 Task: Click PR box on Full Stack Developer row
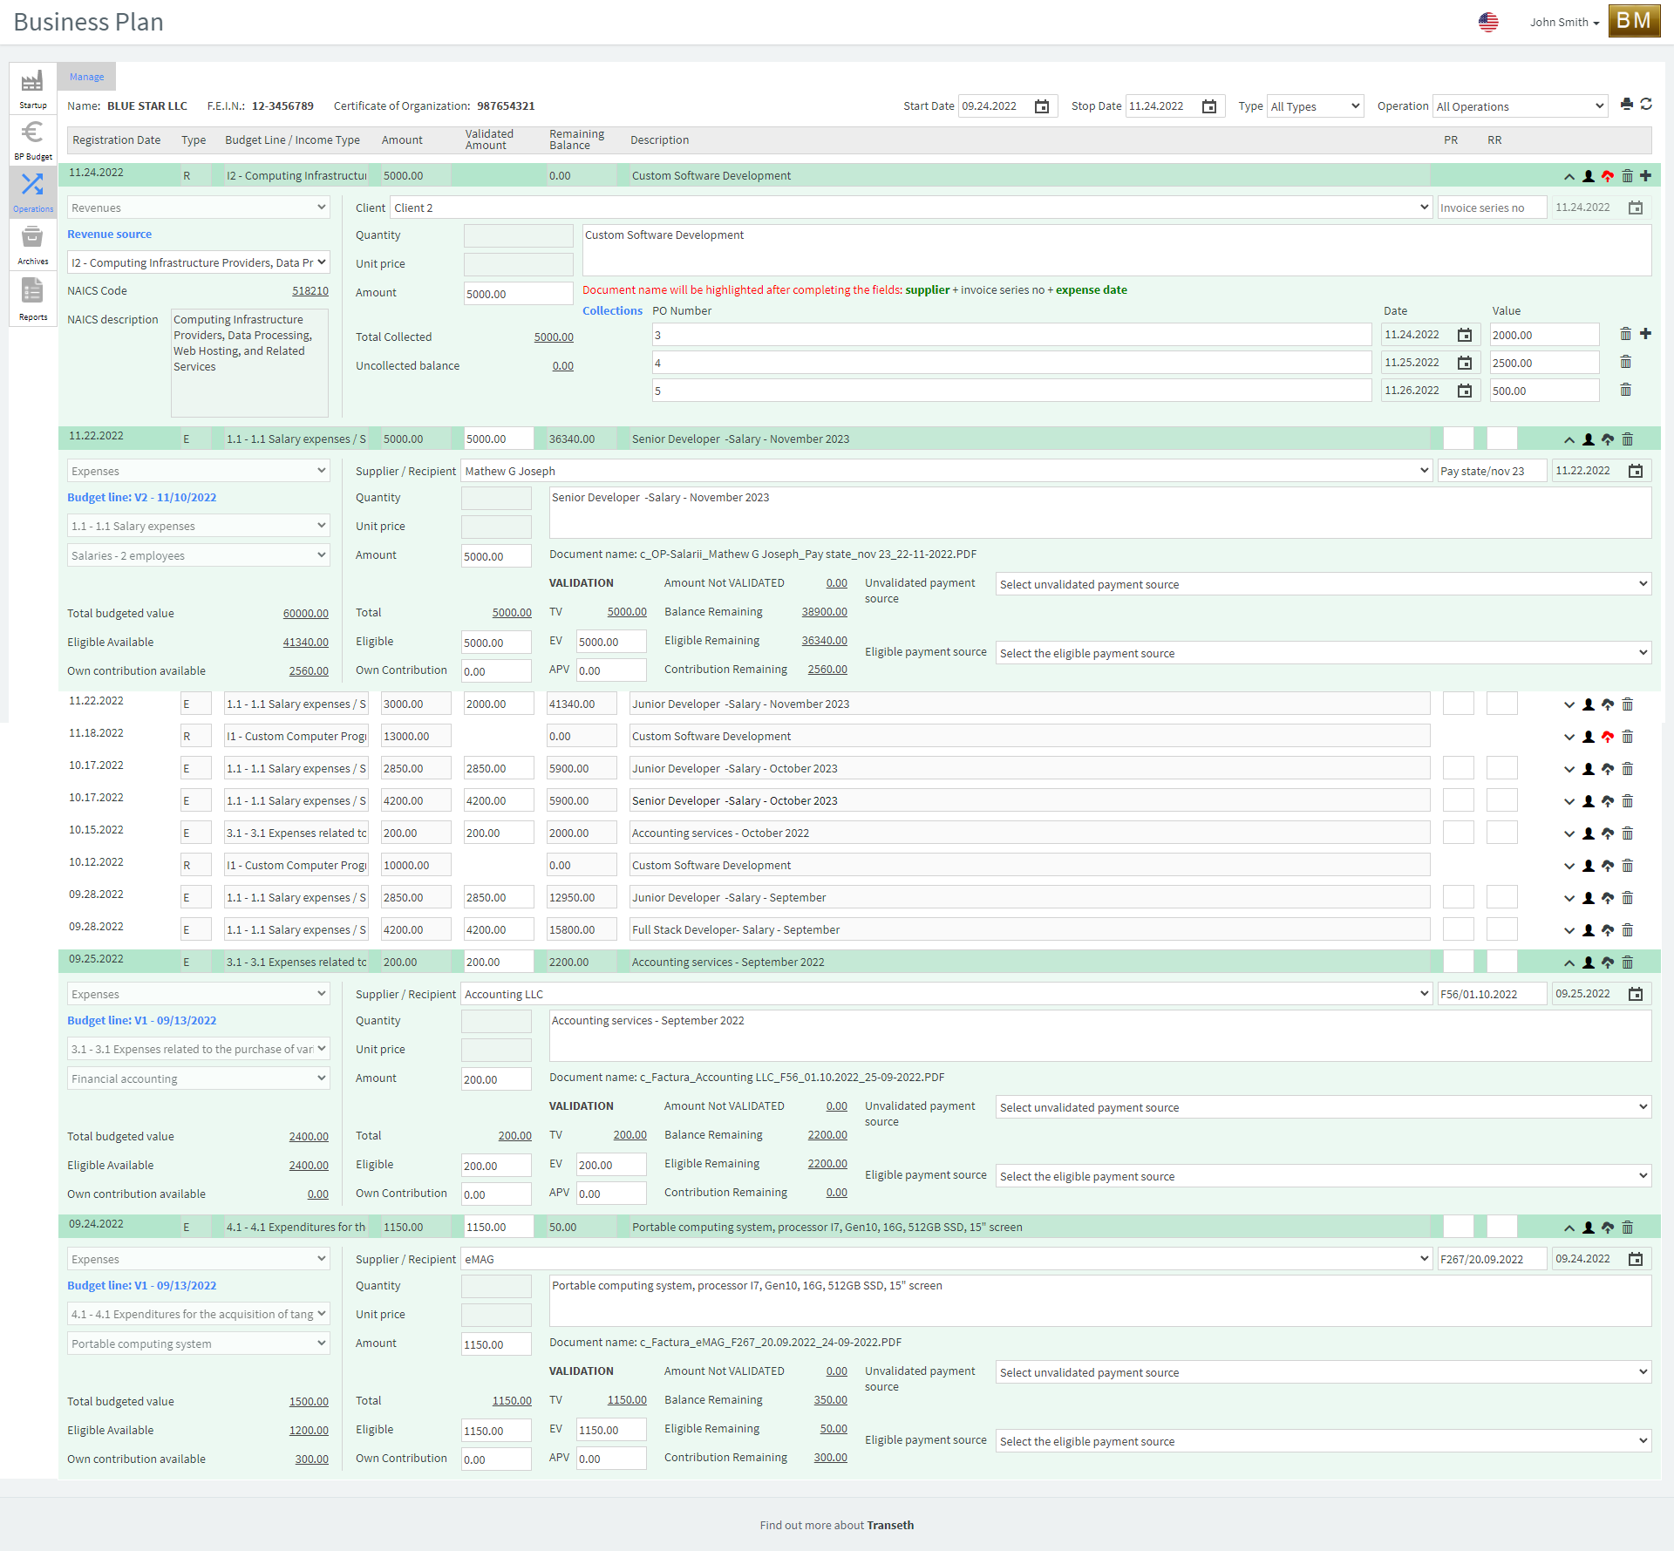pos(1458,929)
